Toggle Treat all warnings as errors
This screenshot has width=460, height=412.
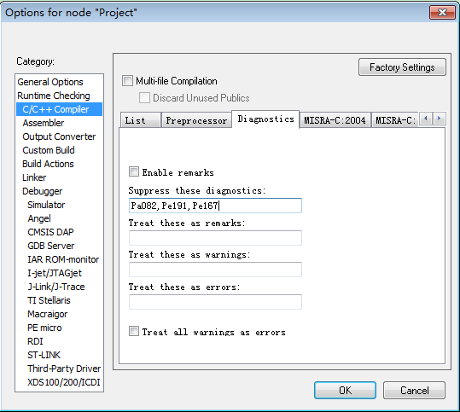tap(134, 331)
